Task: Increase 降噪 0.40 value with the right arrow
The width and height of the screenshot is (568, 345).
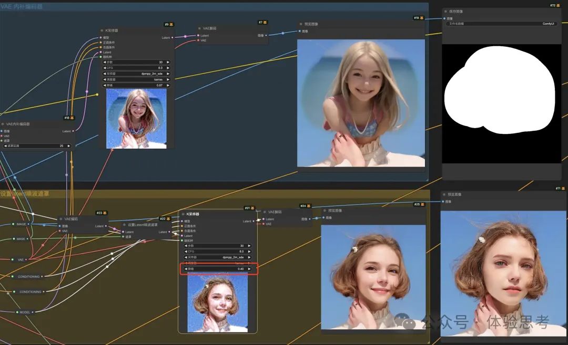Action: pyautogui.click(x=249, y=269)
